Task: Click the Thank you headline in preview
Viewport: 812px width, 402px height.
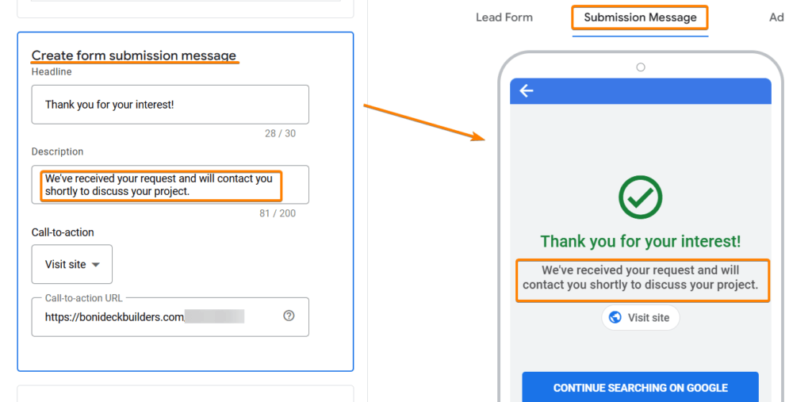Action: pyautogui.click(x=641, y=241)
